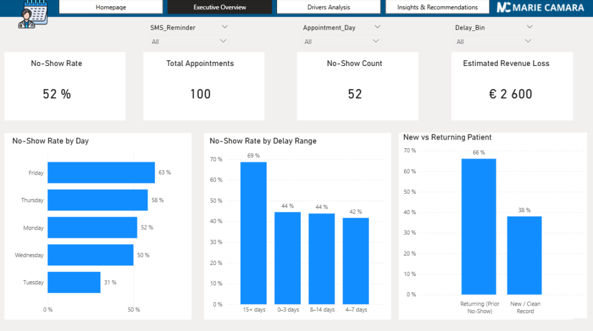This screenshot has height=331, width=593.
Task: Click the No-Show Rate 52 % card
Action: pos(65,86)
